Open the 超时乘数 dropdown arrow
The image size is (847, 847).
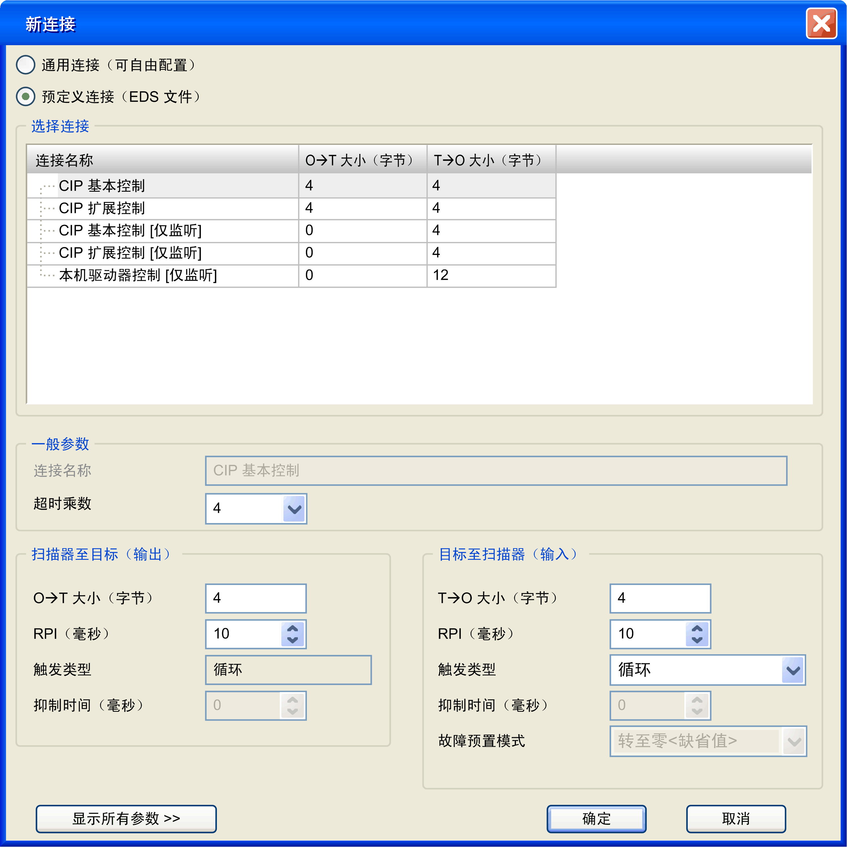[294, 509]
